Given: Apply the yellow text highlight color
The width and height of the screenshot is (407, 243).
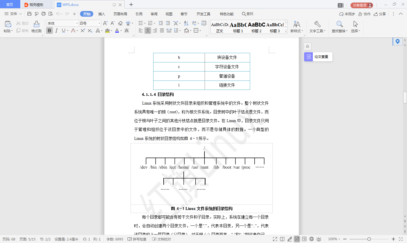Looking at the screenshot, I should 107,31.
